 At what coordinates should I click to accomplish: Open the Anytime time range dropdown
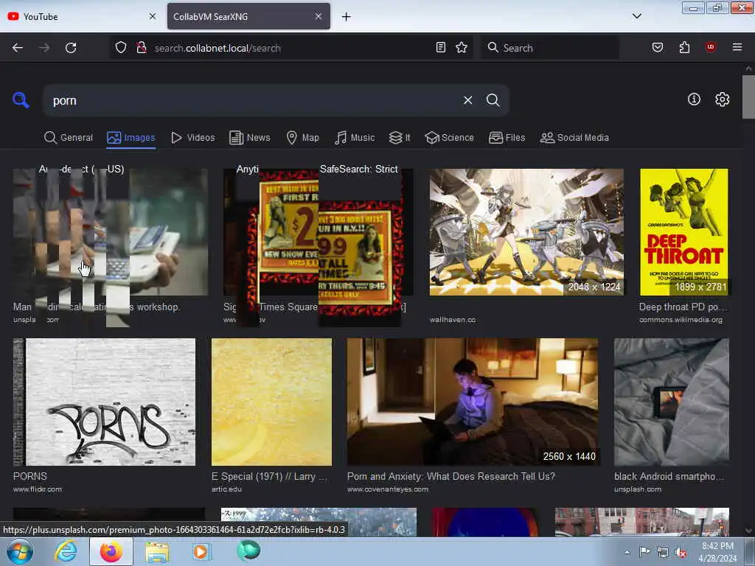pyautogui.click(x=248, y=169)
